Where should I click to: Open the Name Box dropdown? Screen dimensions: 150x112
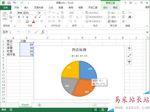point(18,32)
